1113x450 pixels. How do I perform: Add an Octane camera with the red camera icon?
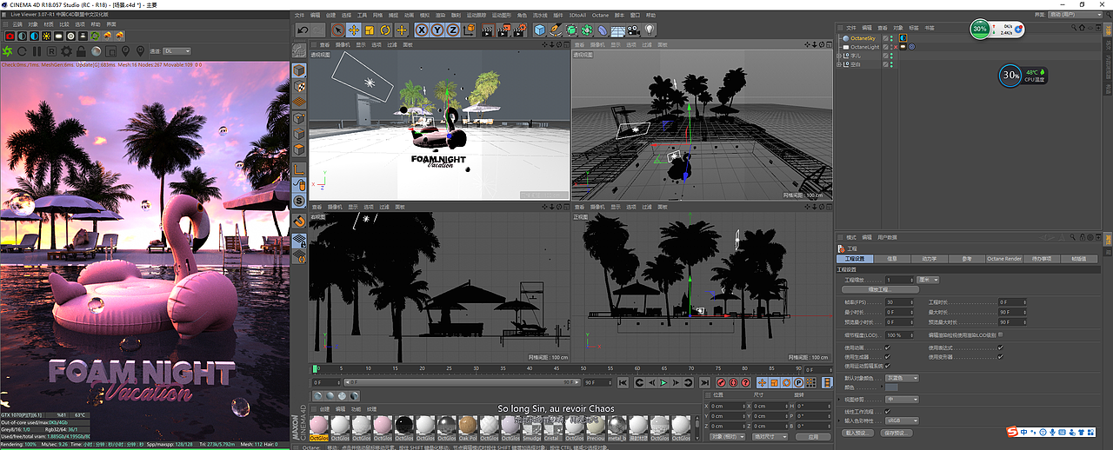coord(10,36)
